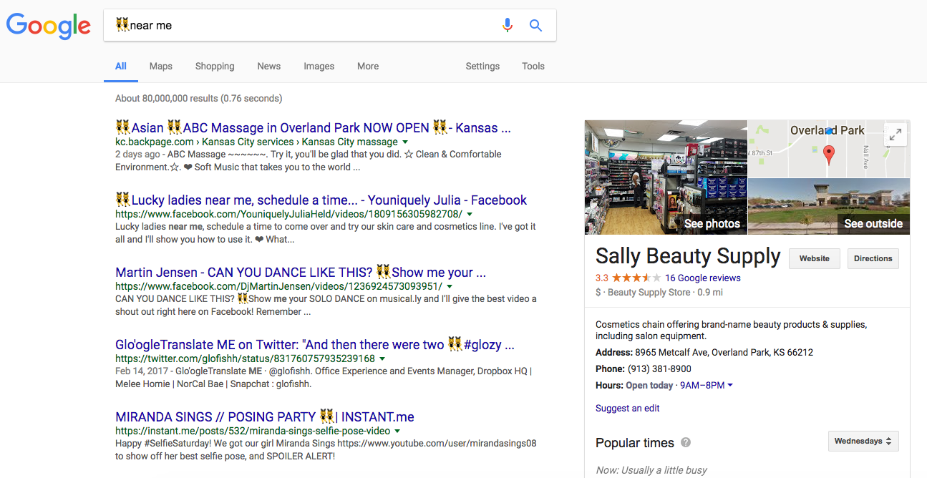Click the phone number (913) 381-8900
Image resolution: width=927 pixels, height=478 pixels.
(659, 369)
